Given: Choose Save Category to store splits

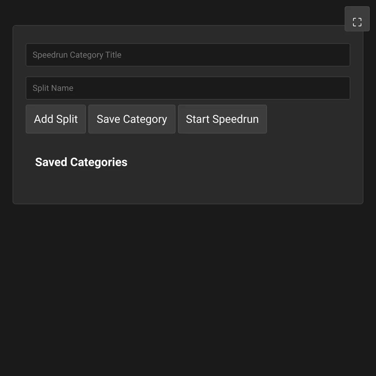Looking at the screenshot, I should [x=132, y=119].
